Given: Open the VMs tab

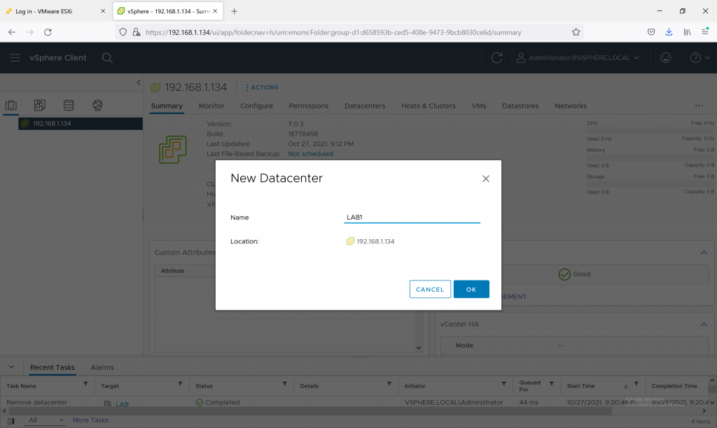Looking at the screenshot, I should tap(479, 106).
